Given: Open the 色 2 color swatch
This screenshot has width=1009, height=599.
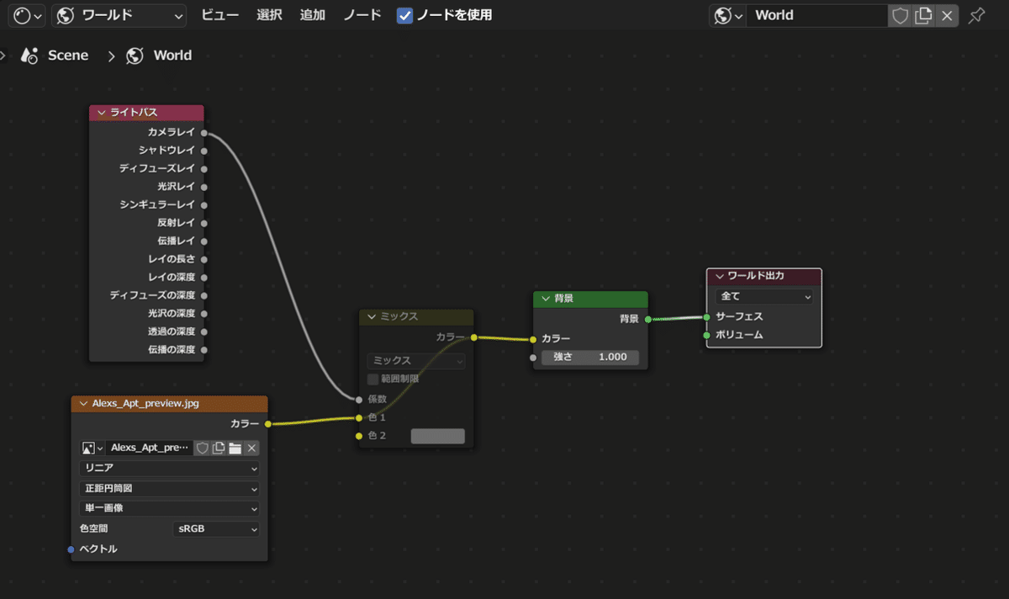Looking at the screenshot, I should (437, 436).
